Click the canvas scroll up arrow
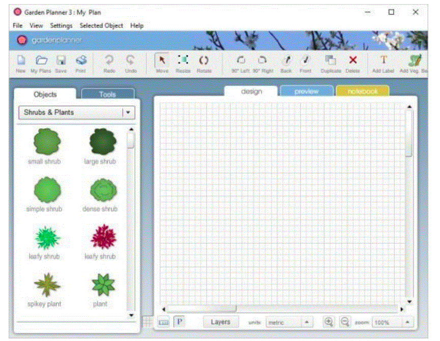The height and width of the screenshot is (341, 440). tap(409, 107)
